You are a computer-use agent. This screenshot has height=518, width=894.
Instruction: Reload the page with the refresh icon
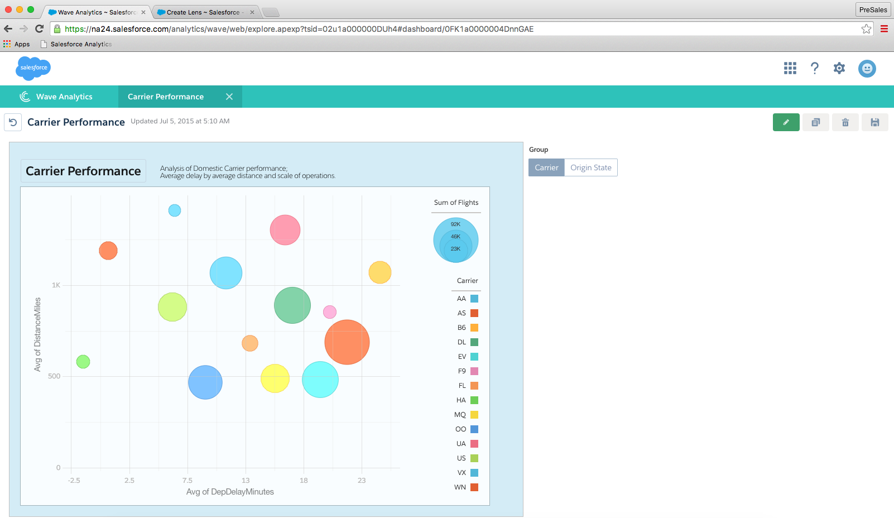(39, 28)
